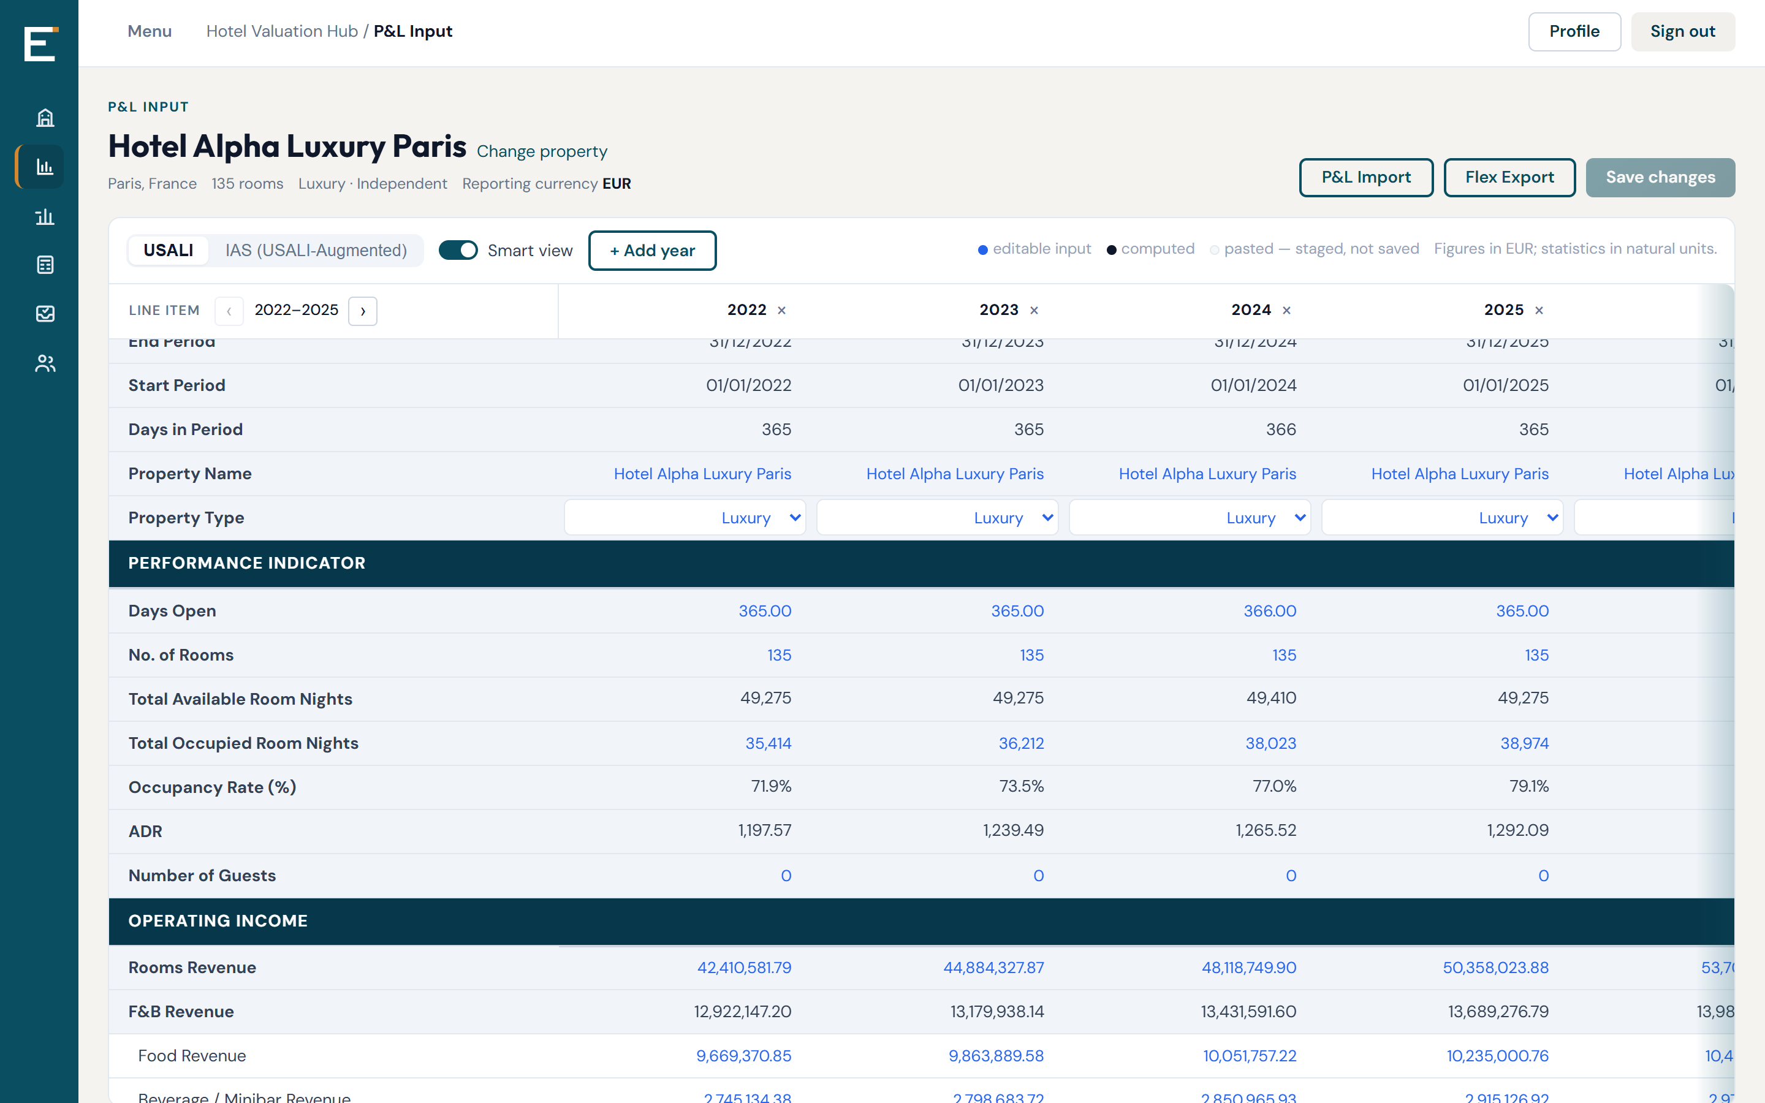
Task: Open the hotel building icon in sidebar
Action: 45,118
